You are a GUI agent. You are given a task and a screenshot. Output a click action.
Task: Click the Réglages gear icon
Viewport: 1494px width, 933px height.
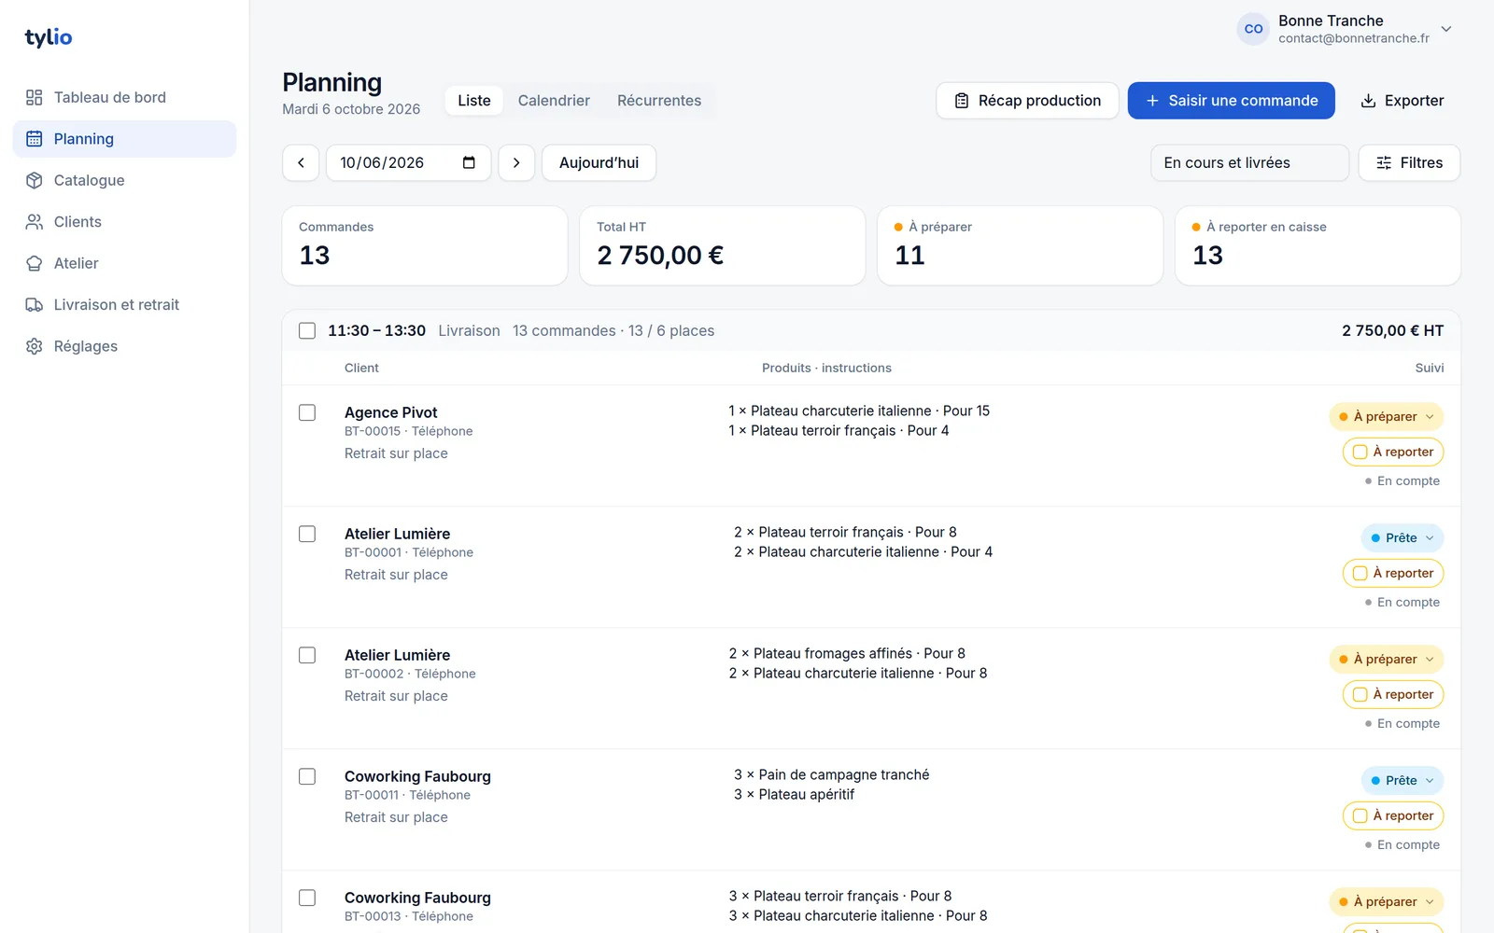tap(35, 346)
